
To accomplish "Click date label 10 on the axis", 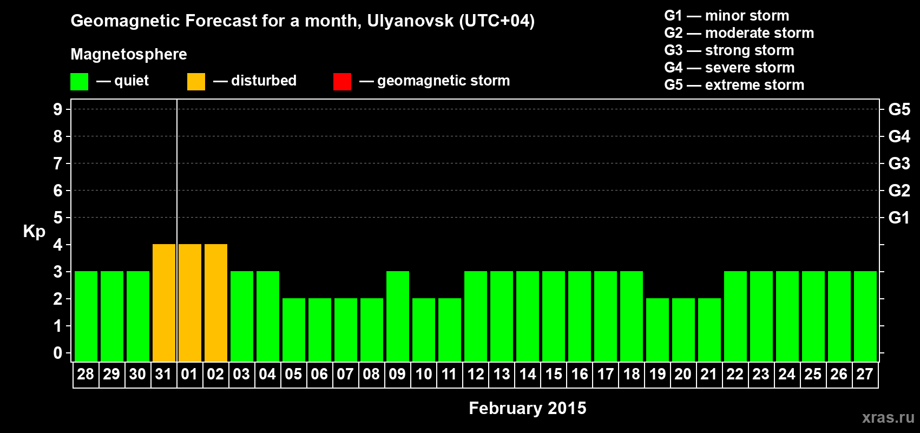I will click(423, 375).
